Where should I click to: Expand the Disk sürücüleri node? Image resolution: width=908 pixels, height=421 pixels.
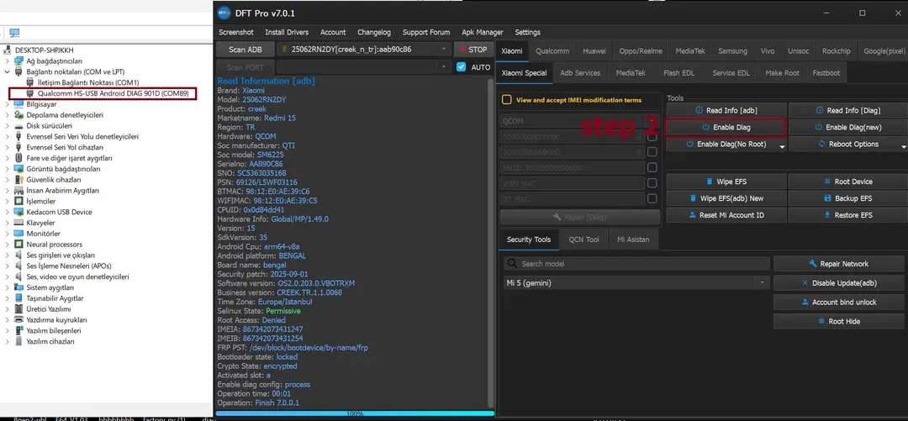7,126
